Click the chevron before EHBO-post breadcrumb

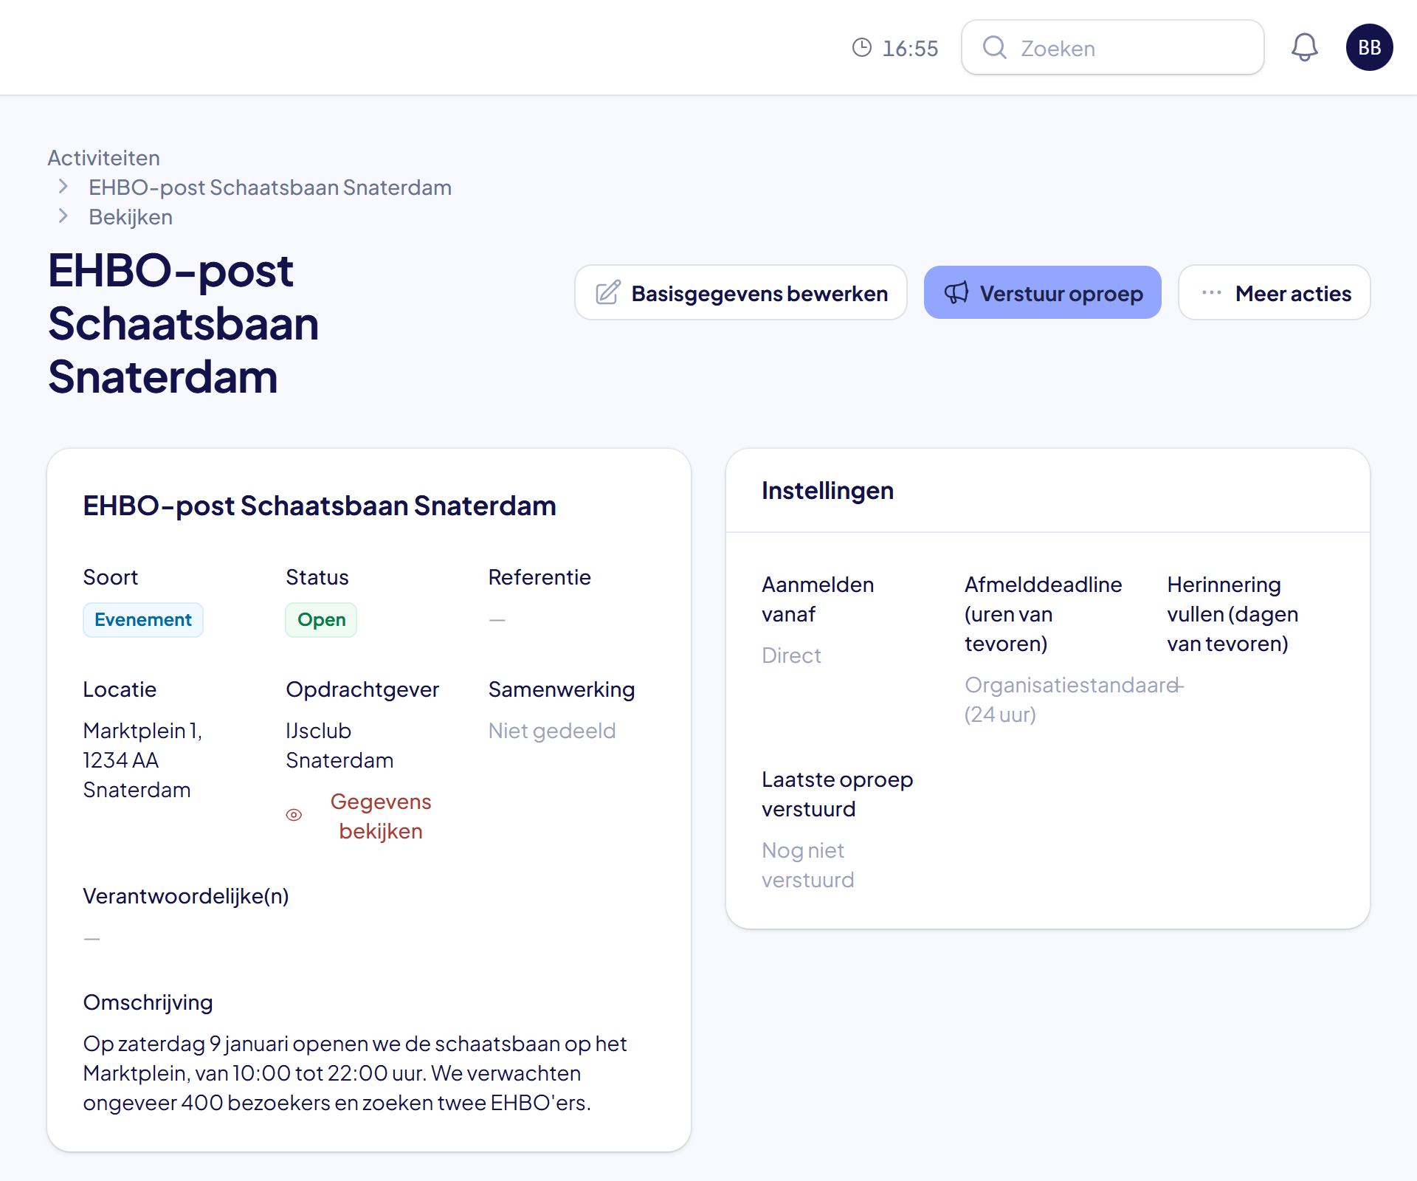(63, 187)
